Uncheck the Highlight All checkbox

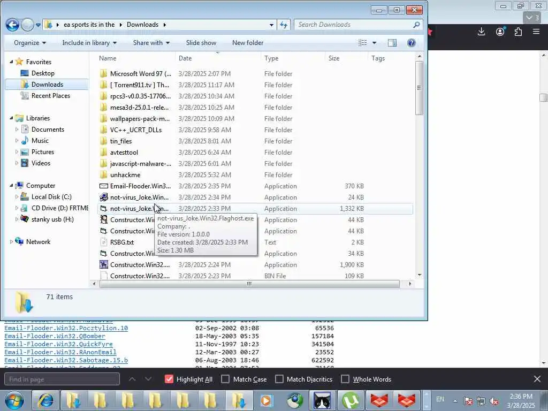pyautogui.click(x=169, y=379)
